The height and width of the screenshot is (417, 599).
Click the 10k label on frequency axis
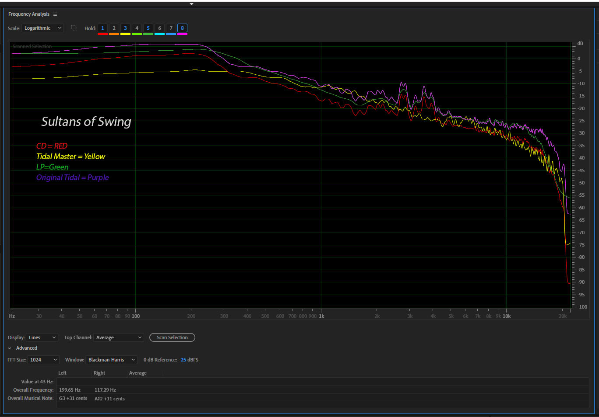507,316
